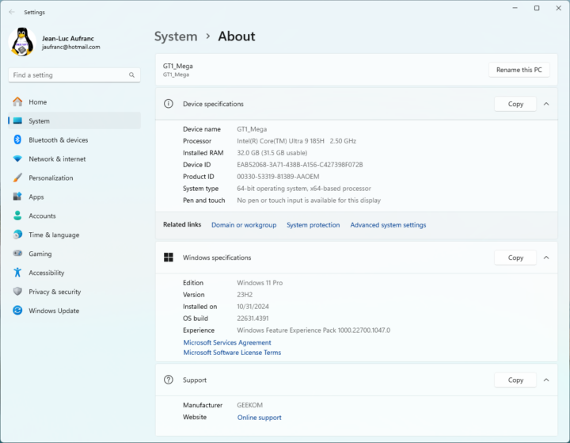Collapse the Support section chevron
570x443 pixels.
[546, 380]
